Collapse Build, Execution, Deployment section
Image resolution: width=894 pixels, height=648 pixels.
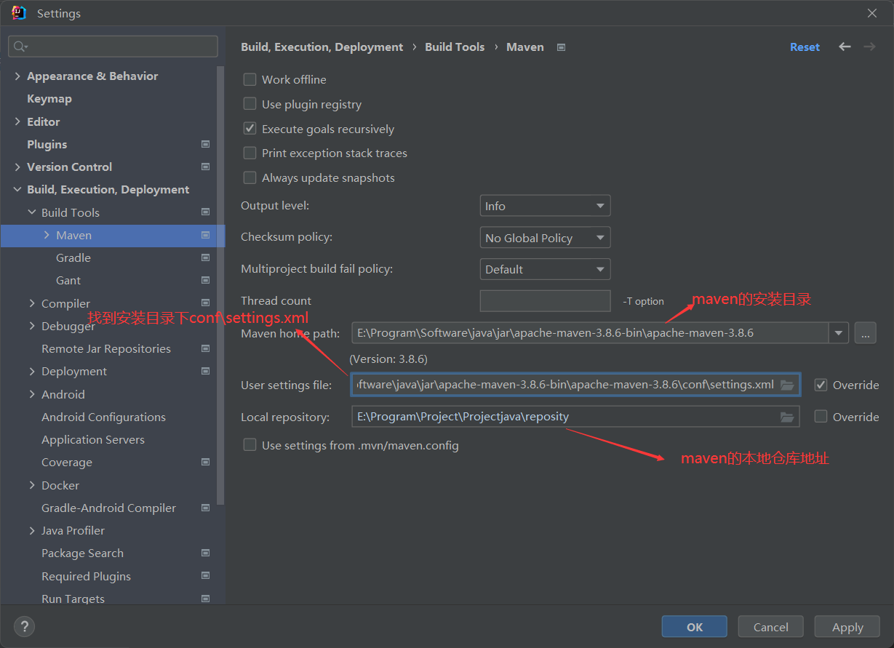tap(17, 189)
